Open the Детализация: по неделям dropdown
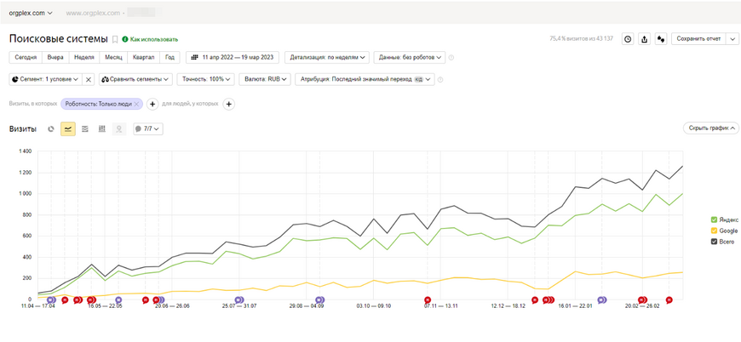This screenshot has width=741, height=342. point(327,58)
